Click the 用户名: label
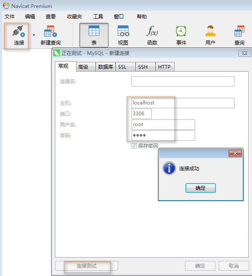Image resolution: width=252 pixels, height=276 pixels. [68, 125]
